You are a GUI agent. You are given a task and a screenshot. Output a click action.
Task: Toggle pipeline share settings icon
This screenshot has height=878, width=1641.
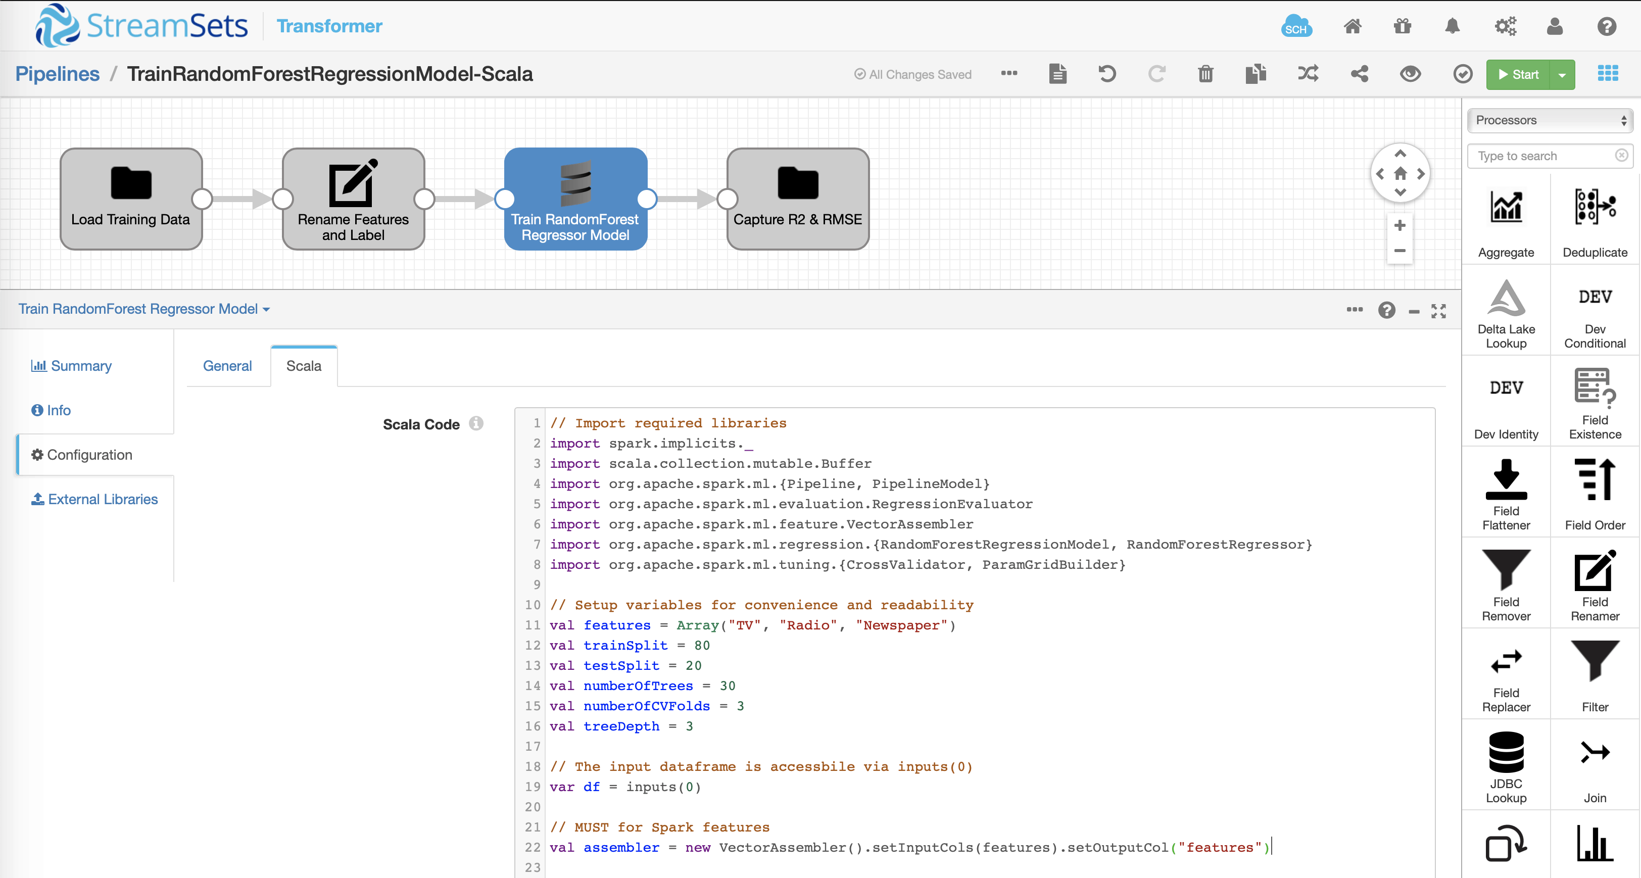[1359, 75]
